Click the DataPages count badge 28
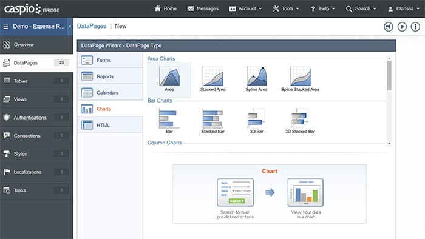The height and width of the screenshot is (239, 425). (x=61, y=63)
